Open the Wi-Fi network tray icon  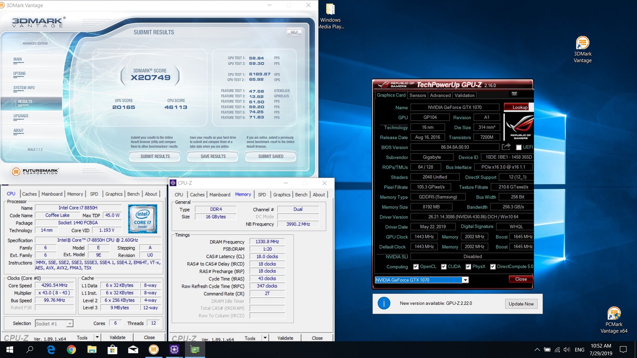click(x=557, y=350)
